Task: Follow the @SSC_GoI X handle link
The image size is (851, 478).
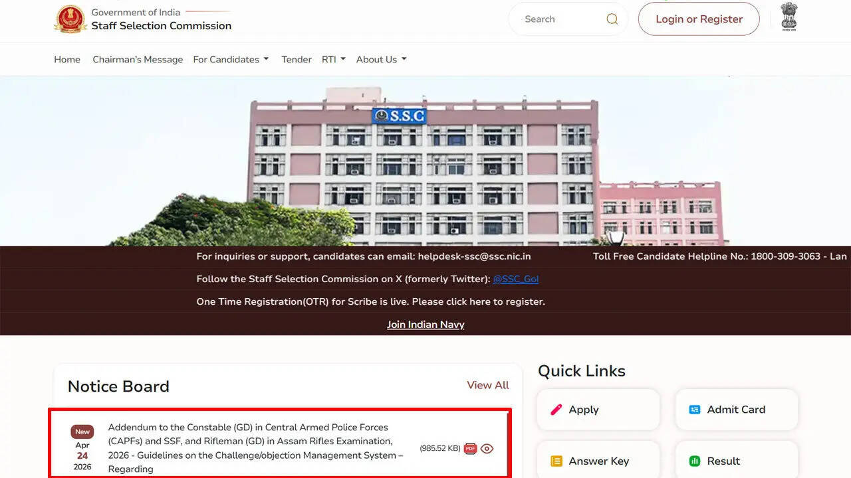Action: 516,279
